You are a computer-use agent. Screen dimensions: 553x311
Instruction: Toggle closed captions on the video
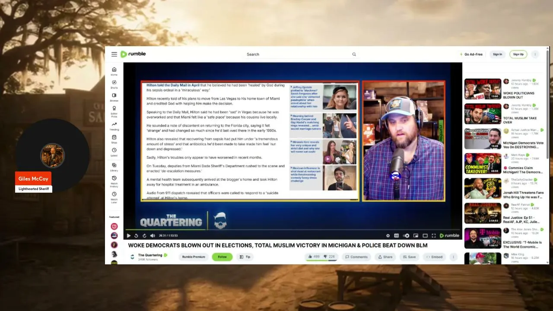[397, 235]
